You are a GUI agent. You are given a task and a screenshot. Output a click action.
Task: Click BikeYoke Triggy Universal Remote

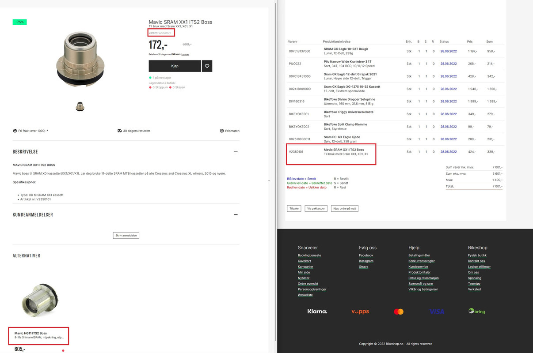(x=349, y=112)
